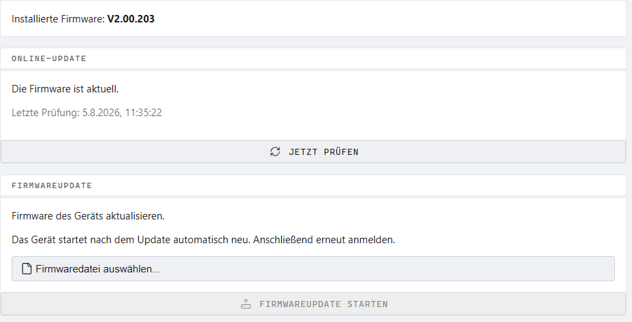Click the circular refresh arrows icon
632x322 pixels.
pyautogui.click(x=275, y=151)
